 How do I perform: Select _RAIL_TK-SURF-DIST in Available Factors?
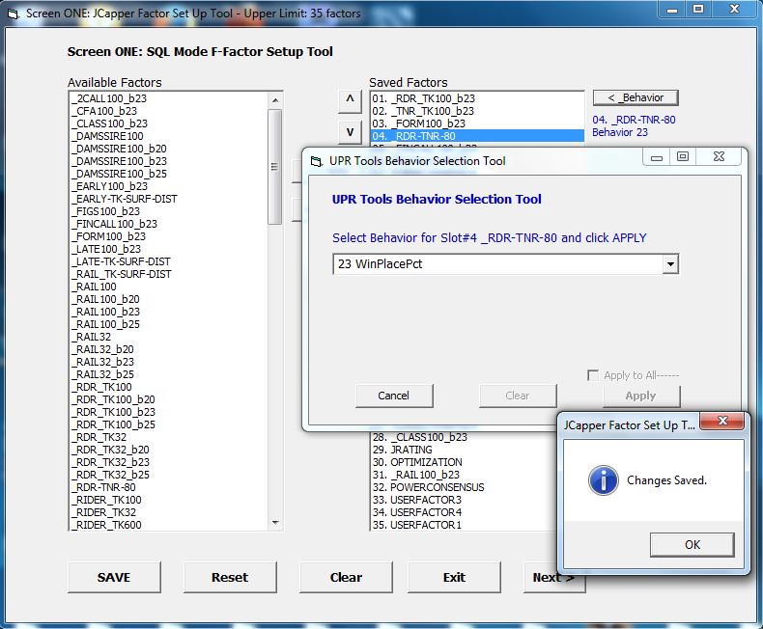[168, 274]
